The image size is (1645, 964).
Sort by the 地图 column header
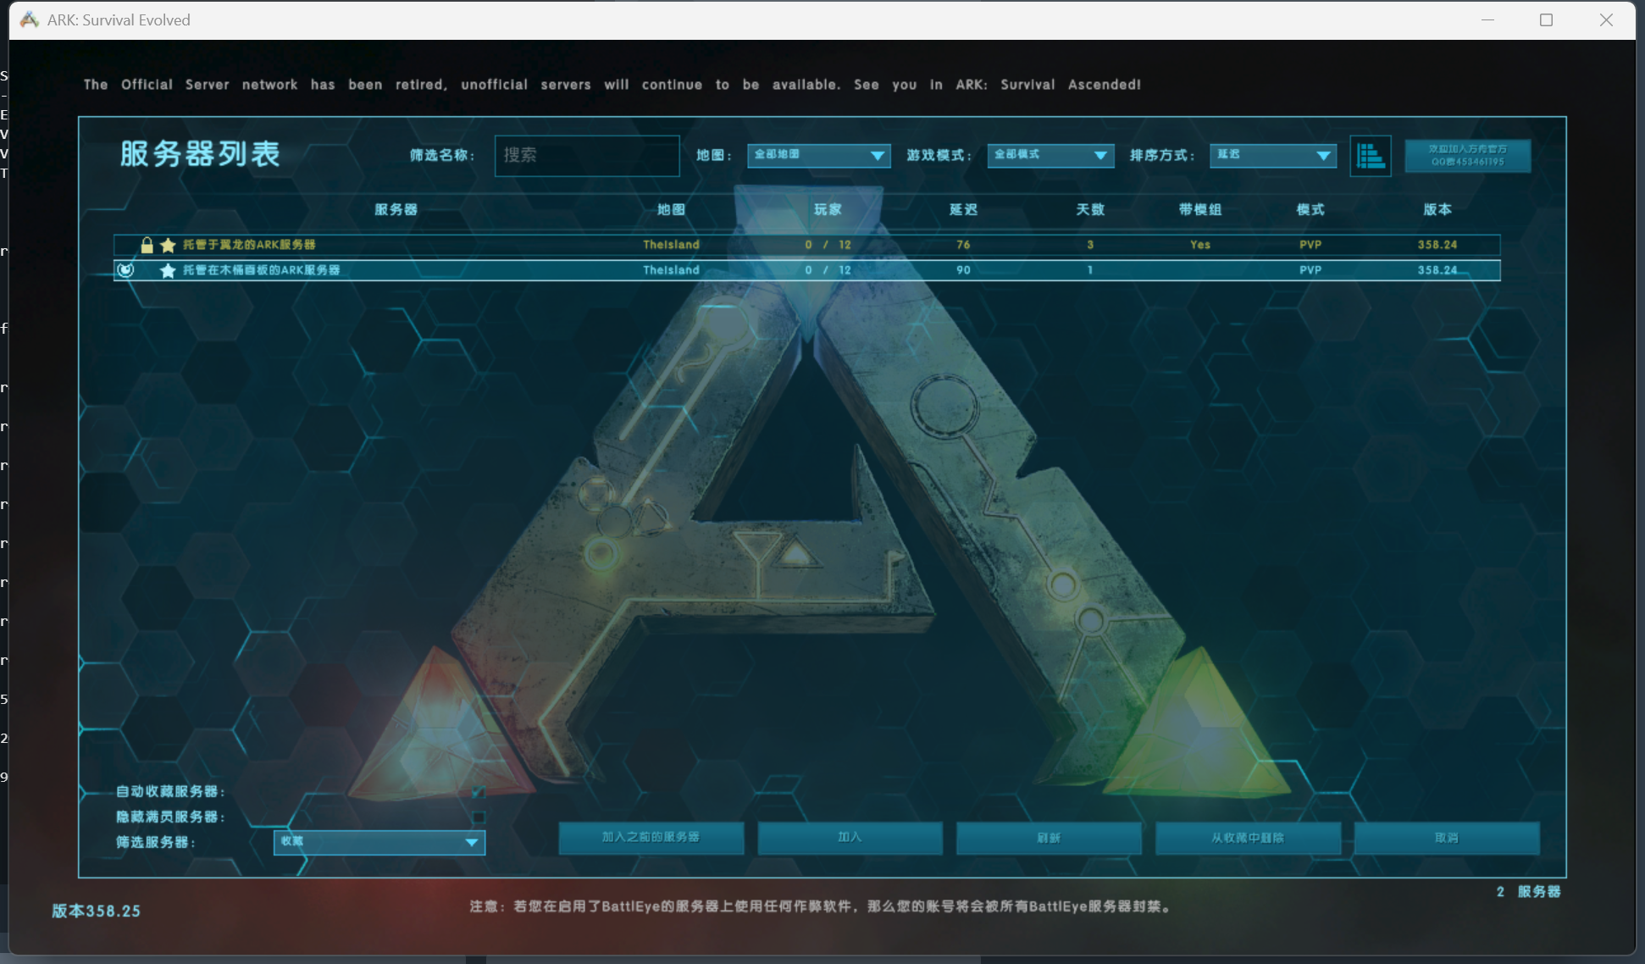pos(671,209)
